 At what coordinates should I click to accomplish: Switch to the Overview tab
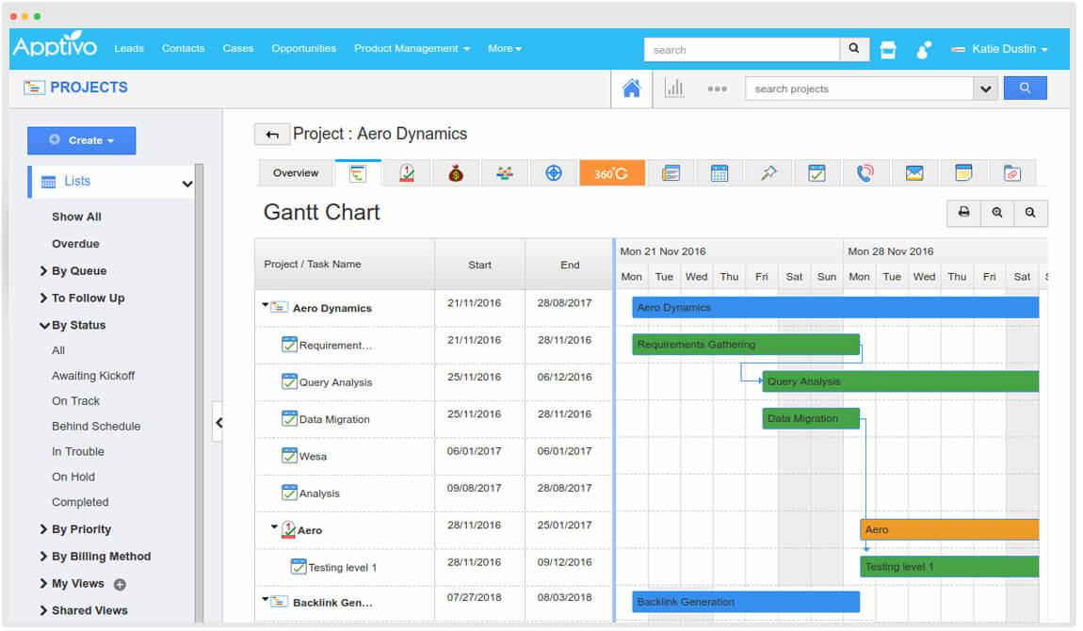[x=295, y=173]
